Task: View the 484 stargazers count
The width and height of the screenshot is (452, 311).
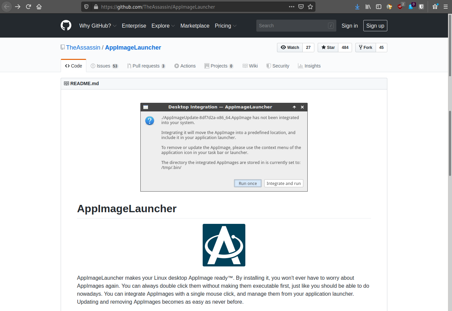Action: pos(345,48)
